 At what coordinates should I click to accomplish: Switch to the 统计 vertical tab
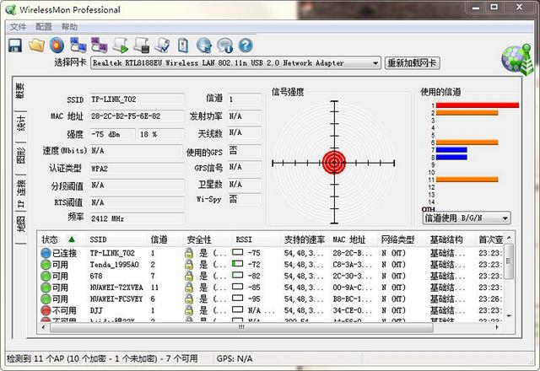click(20, 123)
